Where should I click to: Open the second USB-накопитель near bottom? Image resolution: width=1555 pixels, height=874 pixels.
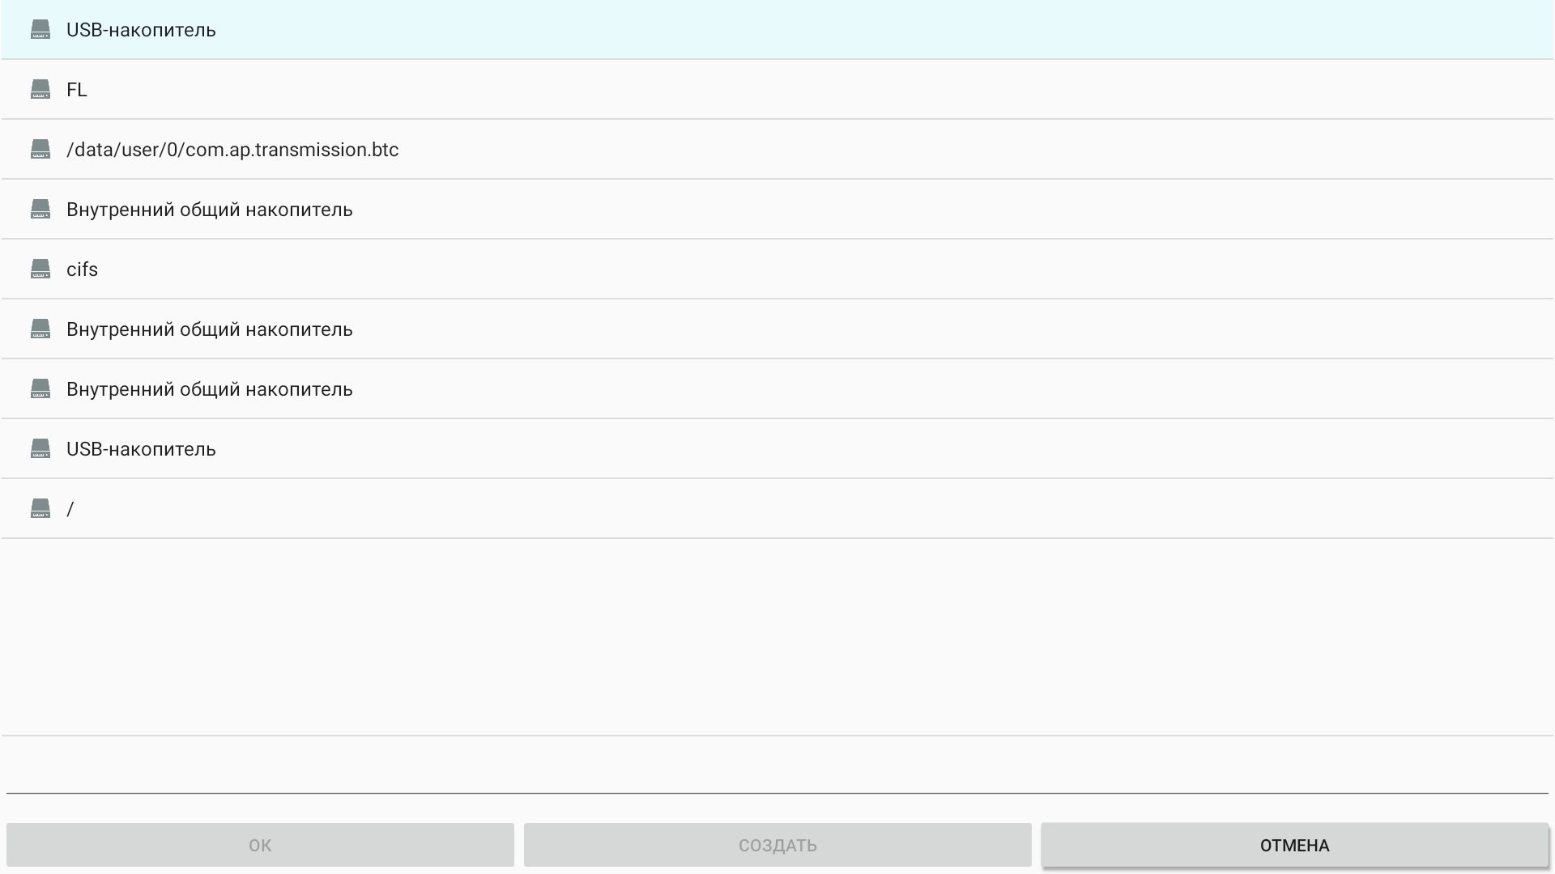tap(141, 449)
